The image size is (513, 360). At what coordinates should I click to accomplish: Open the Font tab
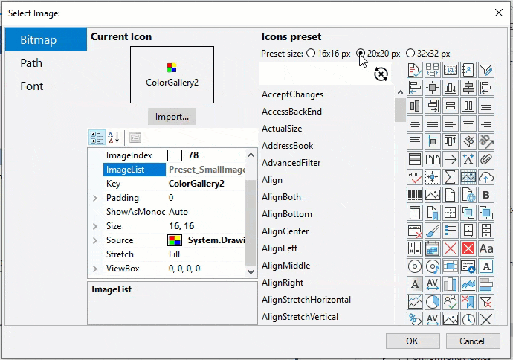tap(32, 86)
